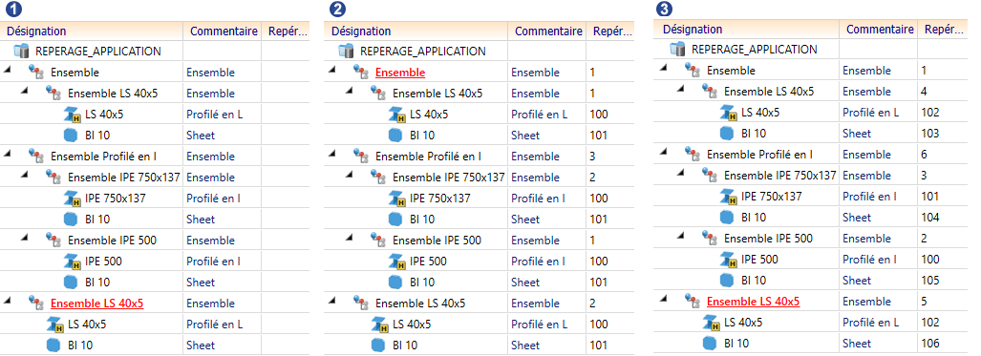Click BI 10 sheet icon under IPE 500, middle panel
This screenshot has height=356, width=981.
tap(395, 283)
